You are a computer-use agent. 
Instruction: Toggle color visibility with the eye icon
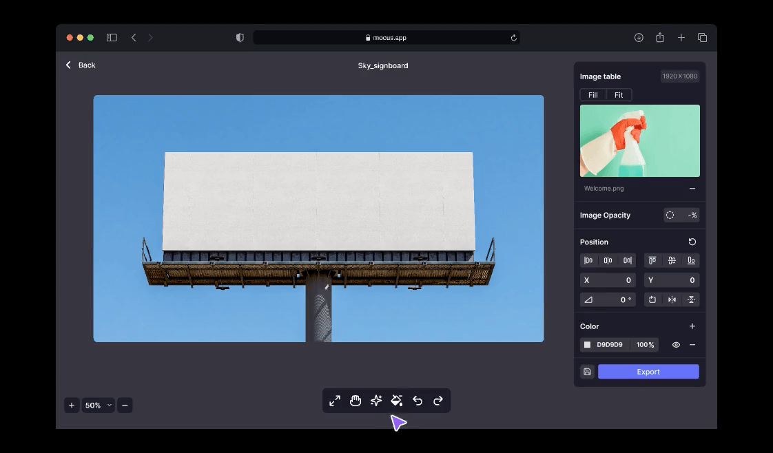coord(676,345)
